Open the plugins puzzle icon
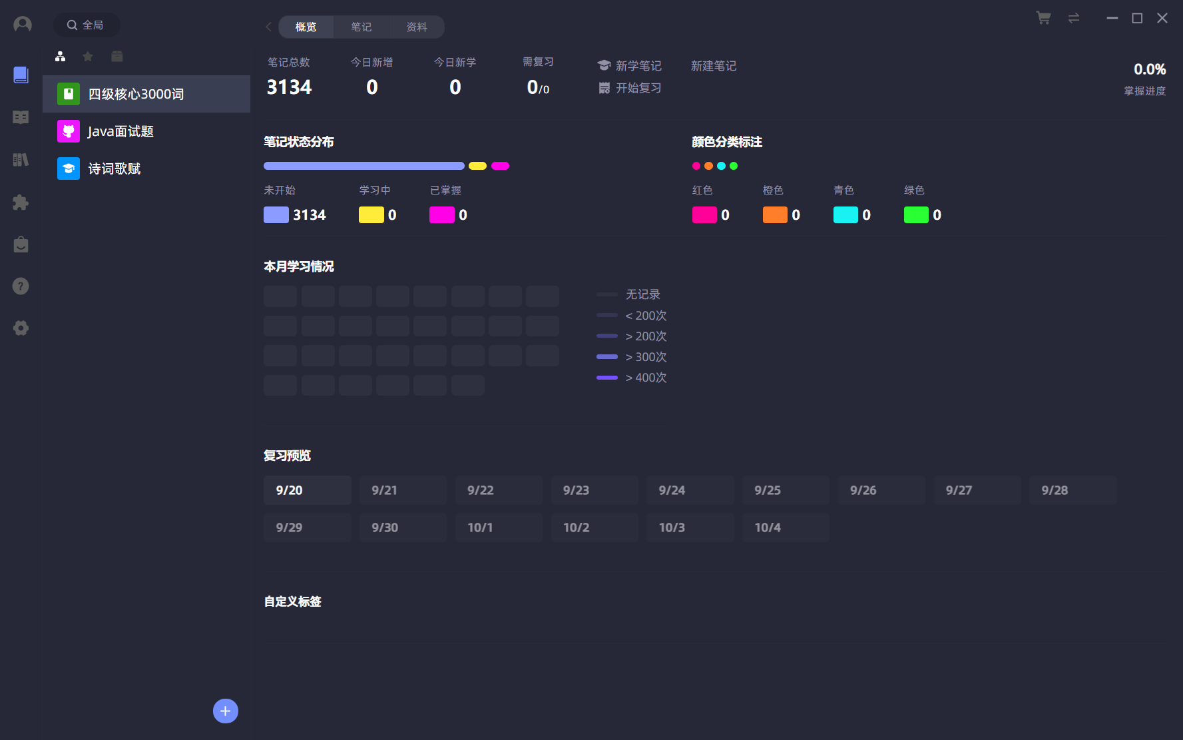 (x=21, y=202)
